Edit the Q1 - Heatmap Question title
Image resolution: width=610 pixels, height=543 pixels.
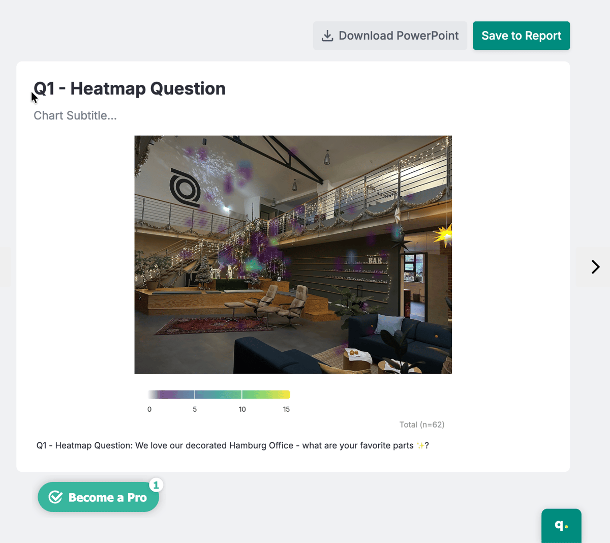click(130, 88)
